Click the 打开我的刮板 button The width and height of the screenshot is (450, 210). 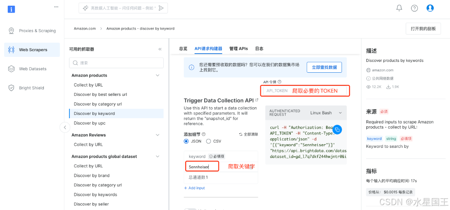423,29
